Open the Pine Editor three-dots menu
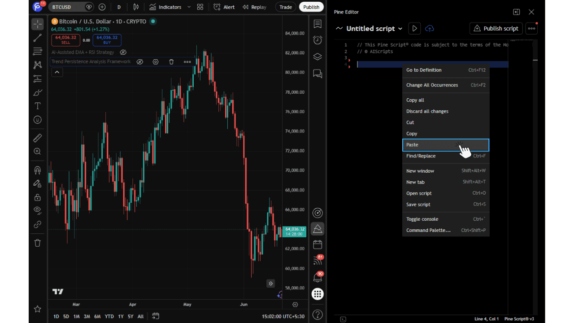The width and height of the screenshot is (574, 323). point(531,28)
